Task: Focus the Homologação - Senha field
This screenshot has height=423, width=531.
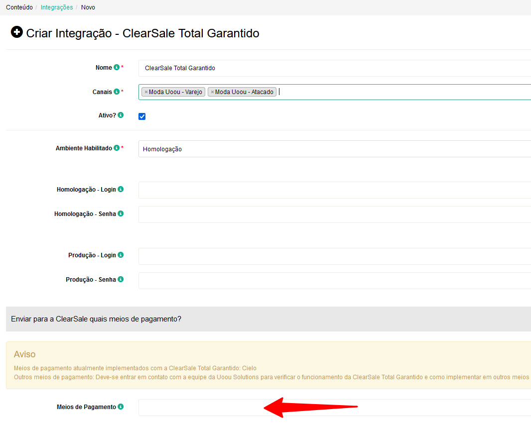Action: (x=335, y=214)
